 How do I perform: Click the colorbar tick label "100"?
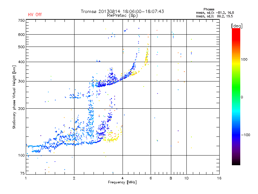pyautogui.click(x=244, y=59)
